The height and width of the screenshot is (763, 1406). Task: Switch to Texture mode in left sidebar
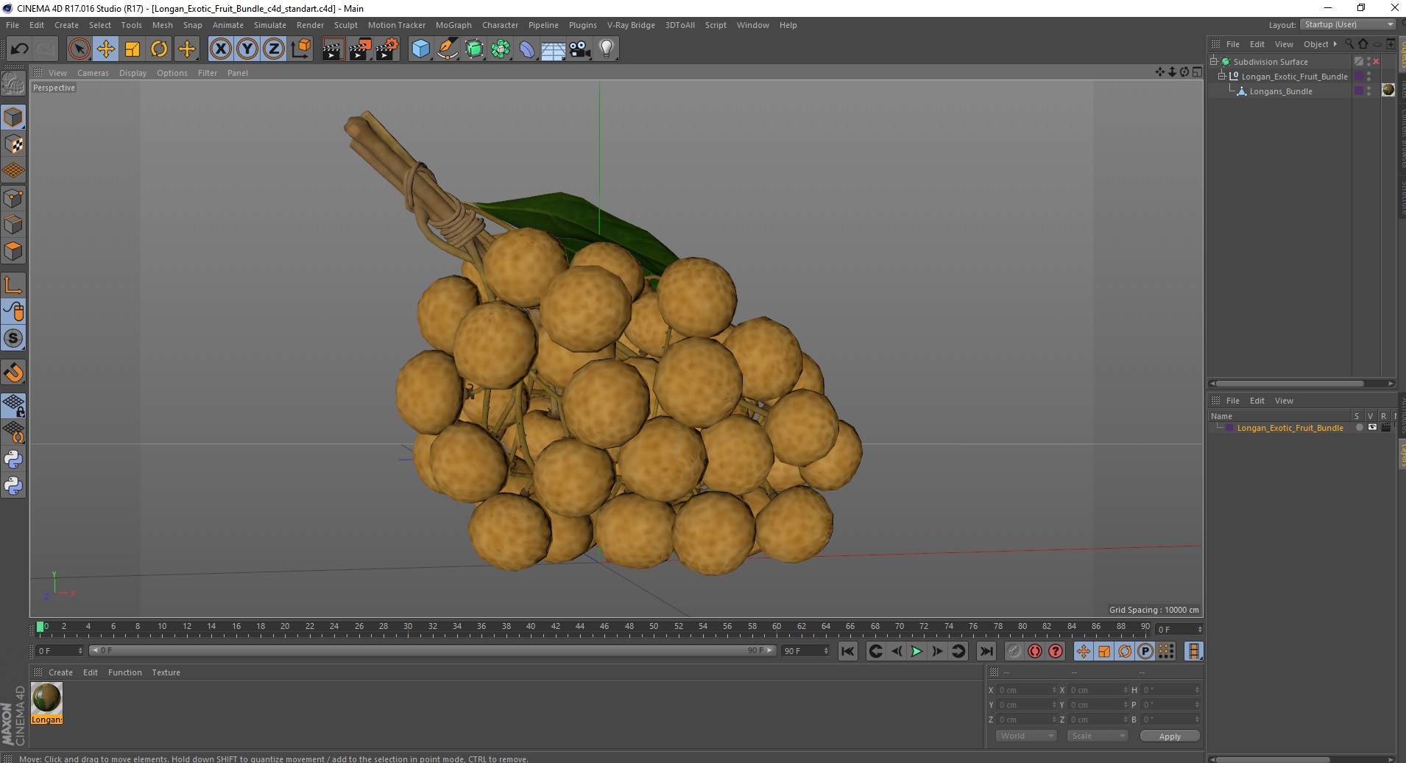click(x=13, y=144)
